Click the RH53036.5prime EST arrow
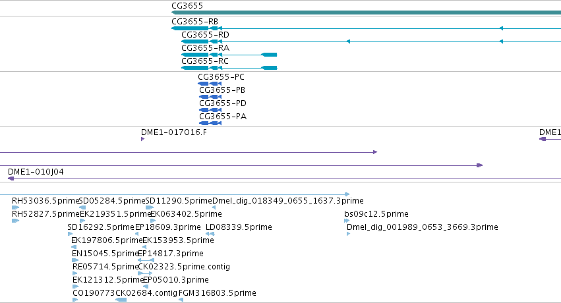This screenshot has height=303, width=561. coord(15,207)
